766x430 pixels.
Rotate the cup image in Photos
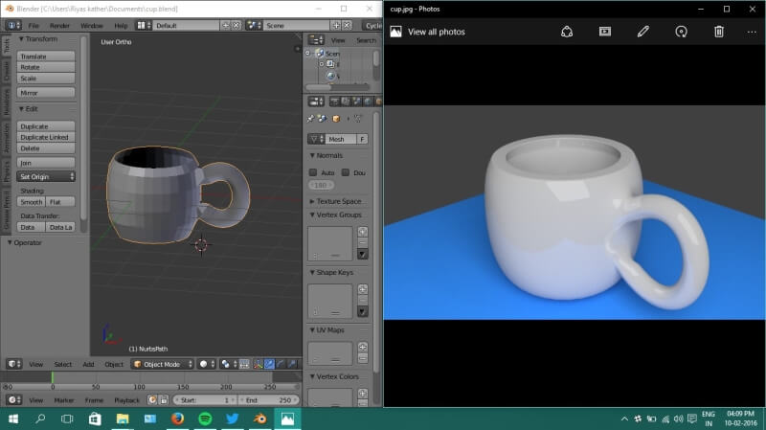coord(681,32)
